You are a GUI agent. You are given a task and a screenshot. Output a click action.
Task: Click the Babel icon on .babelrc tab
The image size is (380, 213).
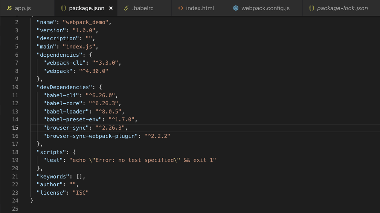126,8
